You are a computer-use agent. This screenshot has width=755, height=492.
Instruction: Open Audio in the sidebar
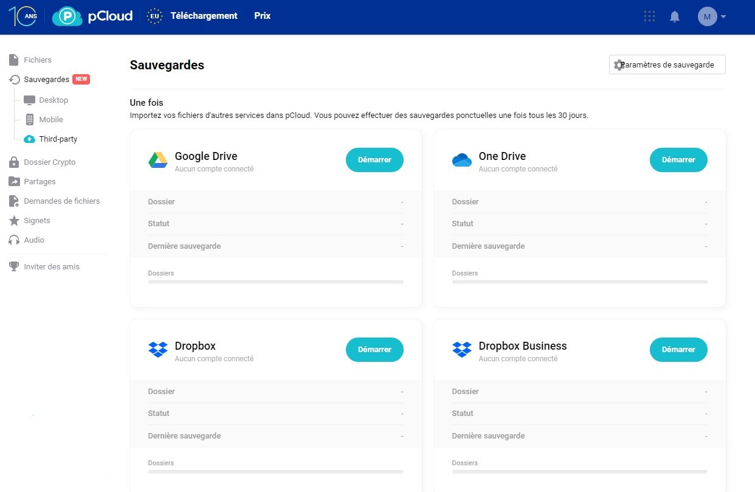[x=34, y=240]
